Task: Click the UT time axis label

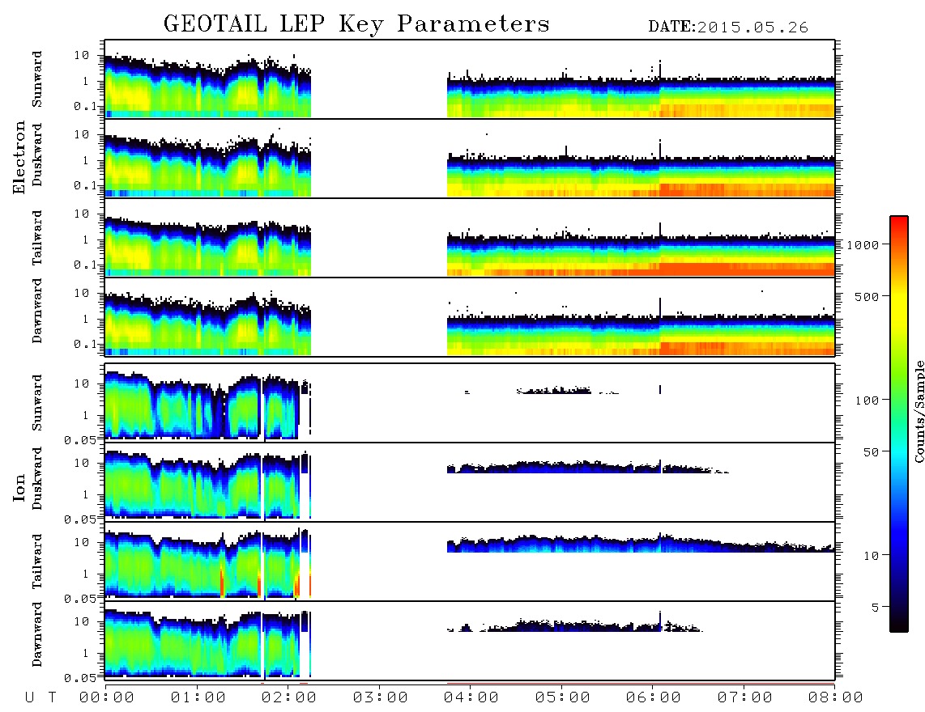Action: [x=40, y=697]
